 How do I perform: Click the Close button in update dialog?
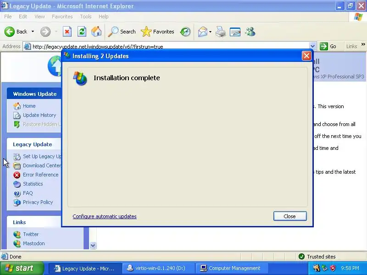290,216
